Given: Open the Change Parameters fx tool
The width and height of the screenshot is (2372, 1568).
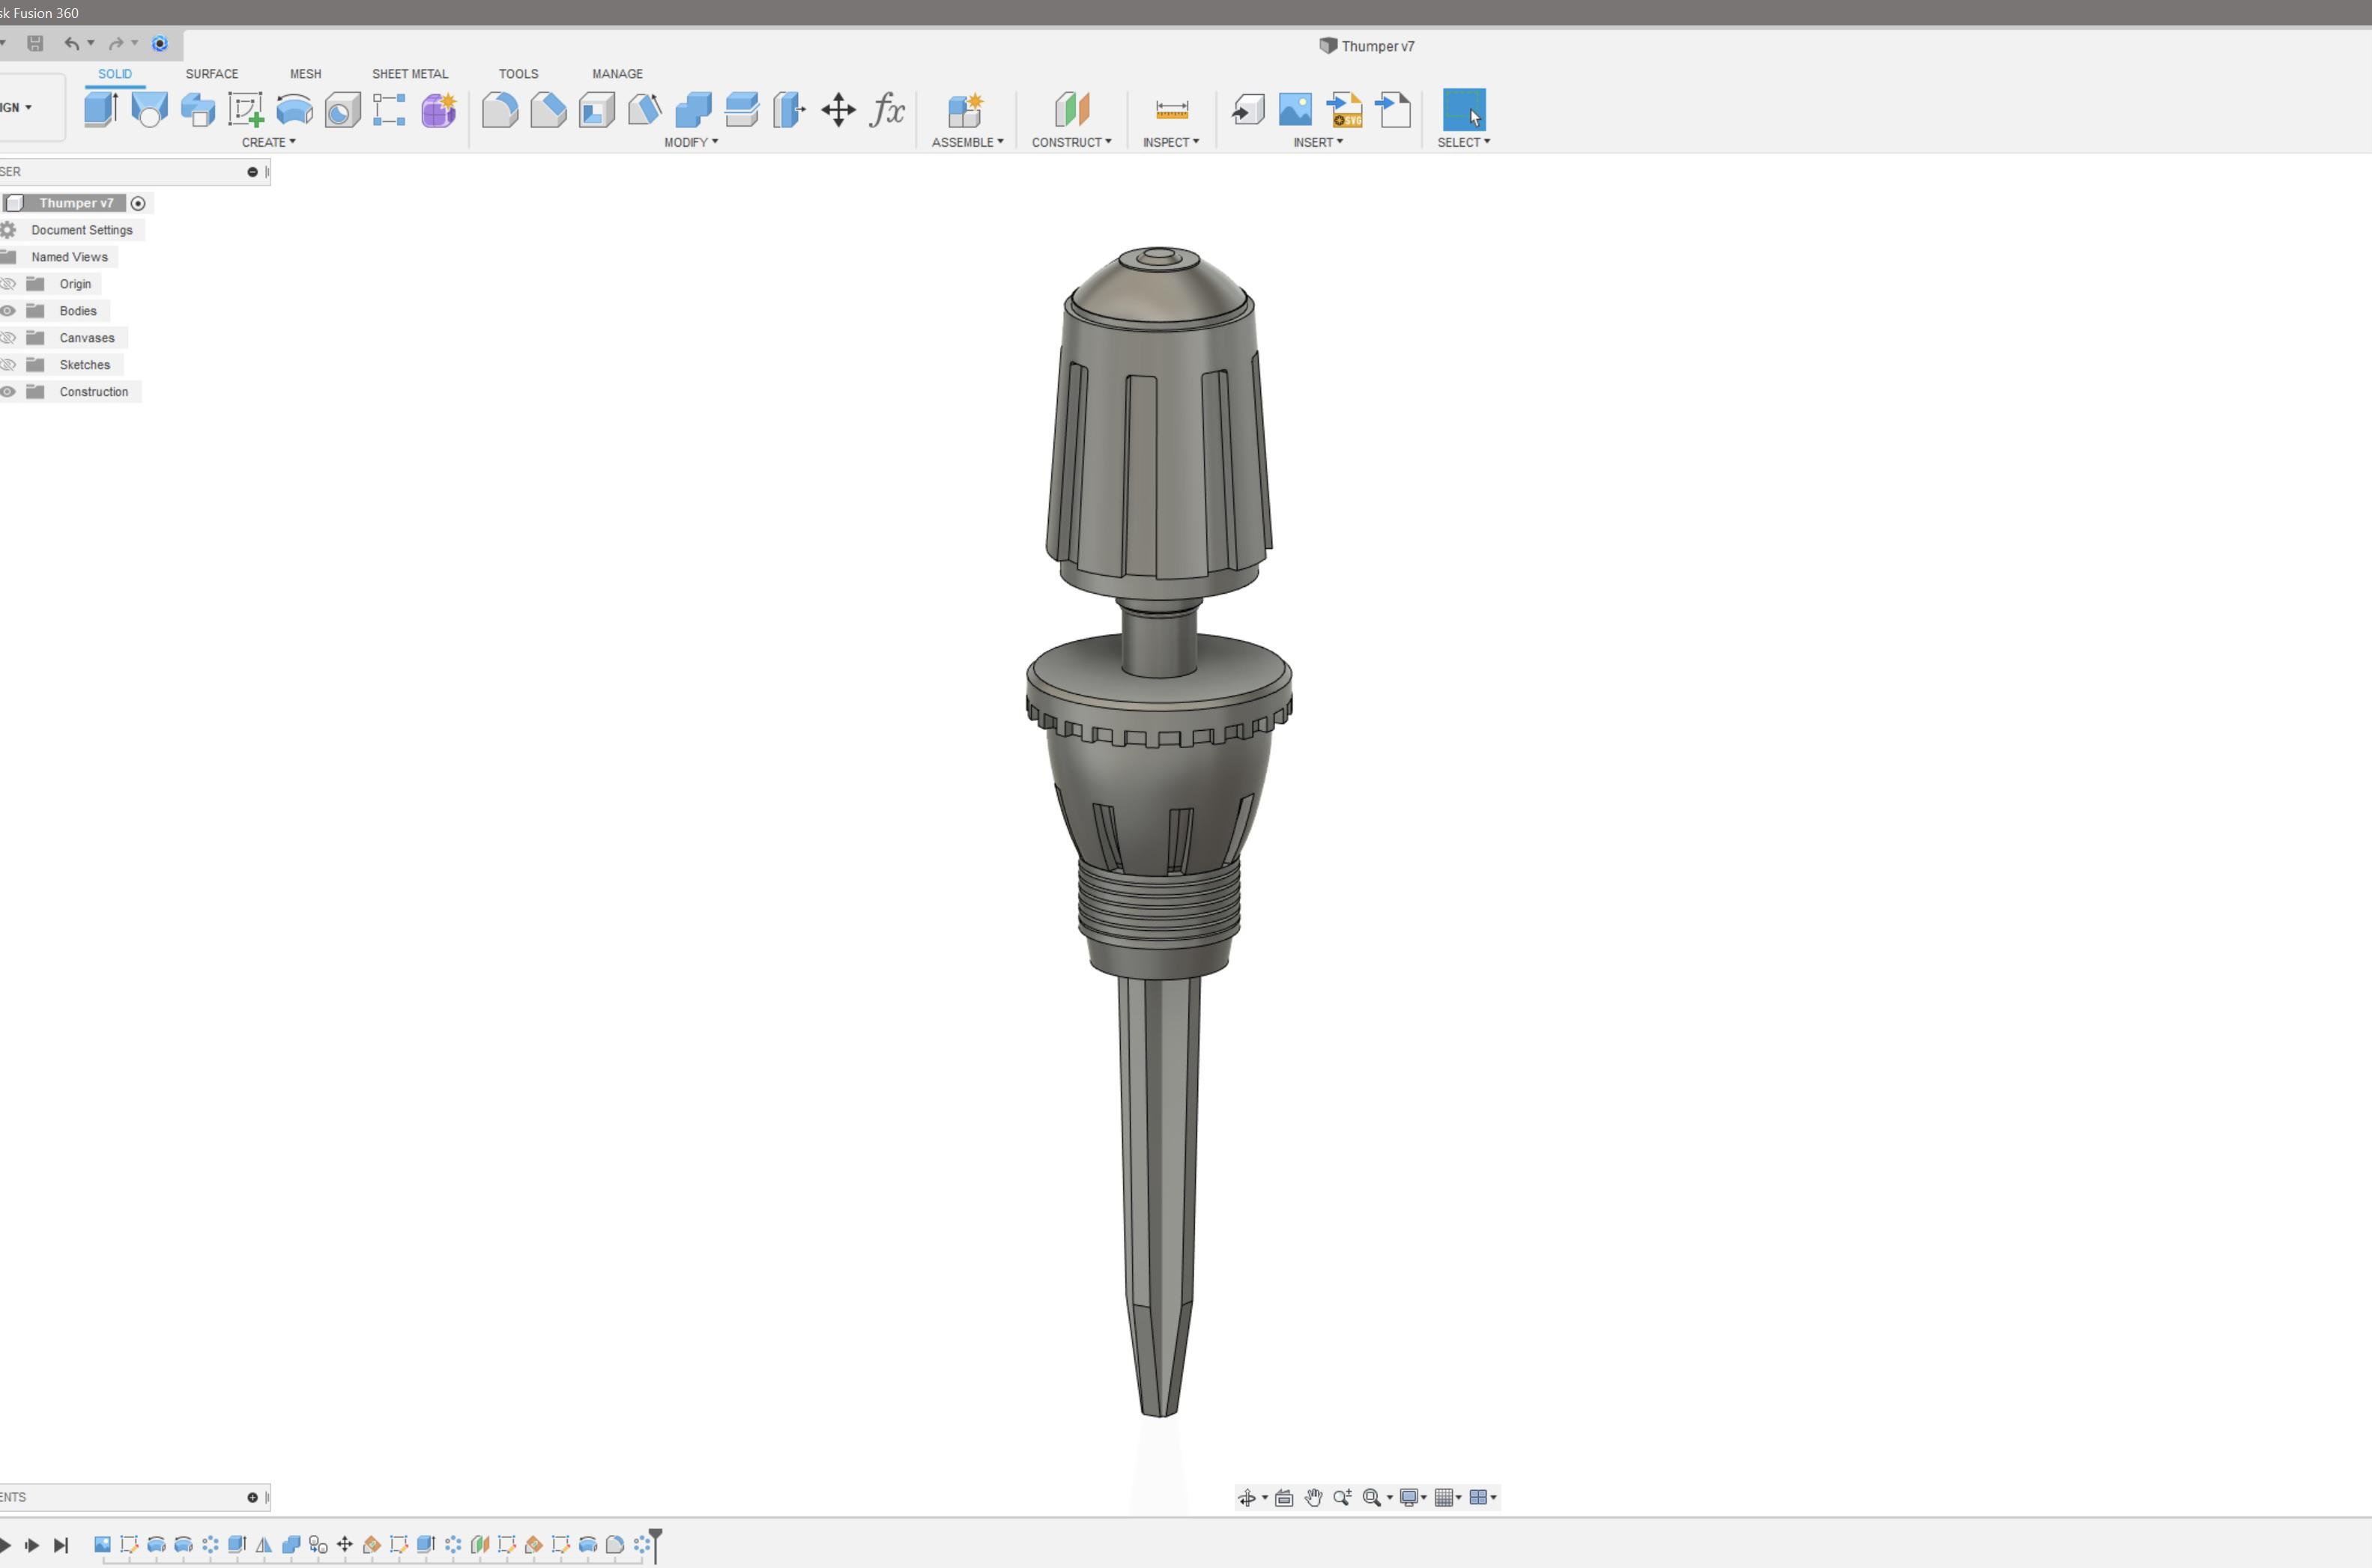Looking at the screenshot, I should tap(886, 109).
